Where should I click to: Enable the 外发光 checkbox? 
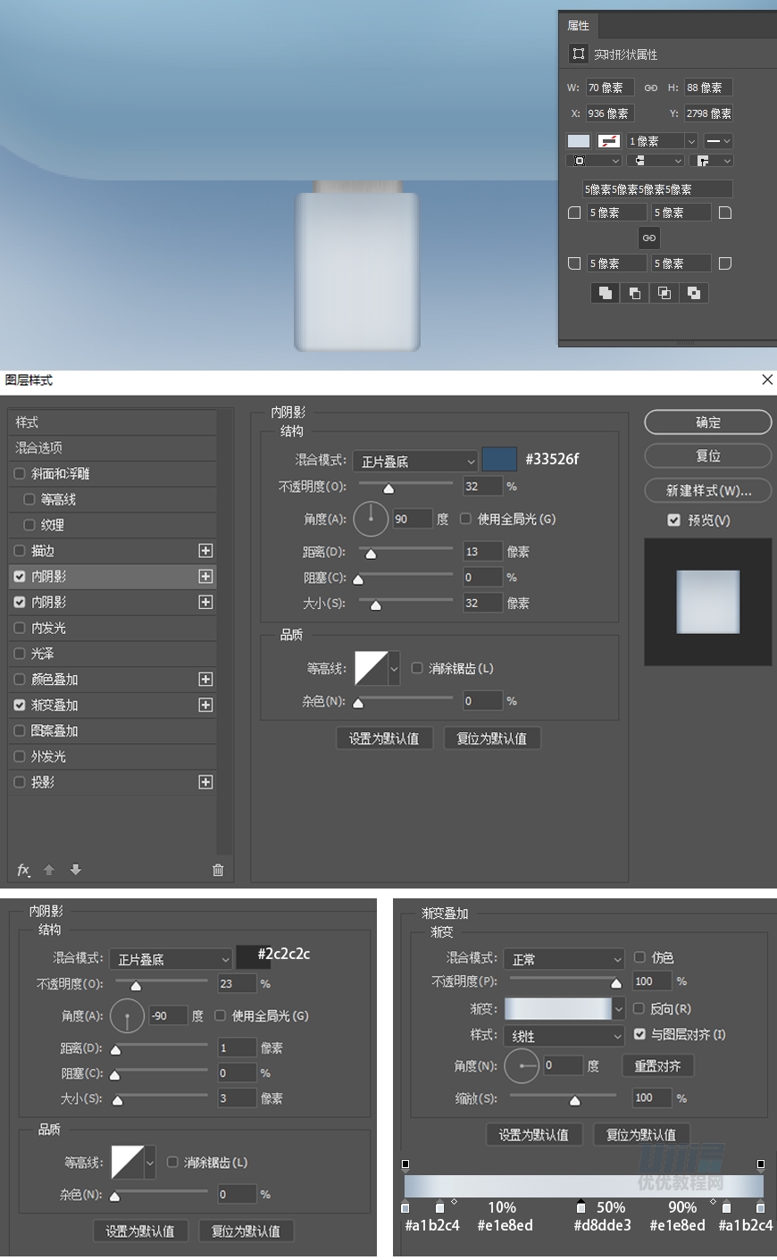click(20, 756)
